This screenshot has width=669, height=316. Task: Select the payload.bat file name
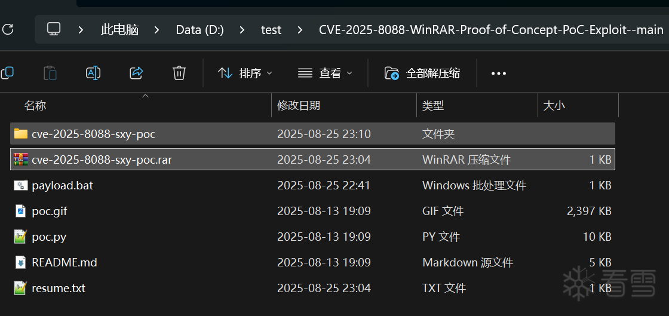pyautogui.click(x=62, y=186)
